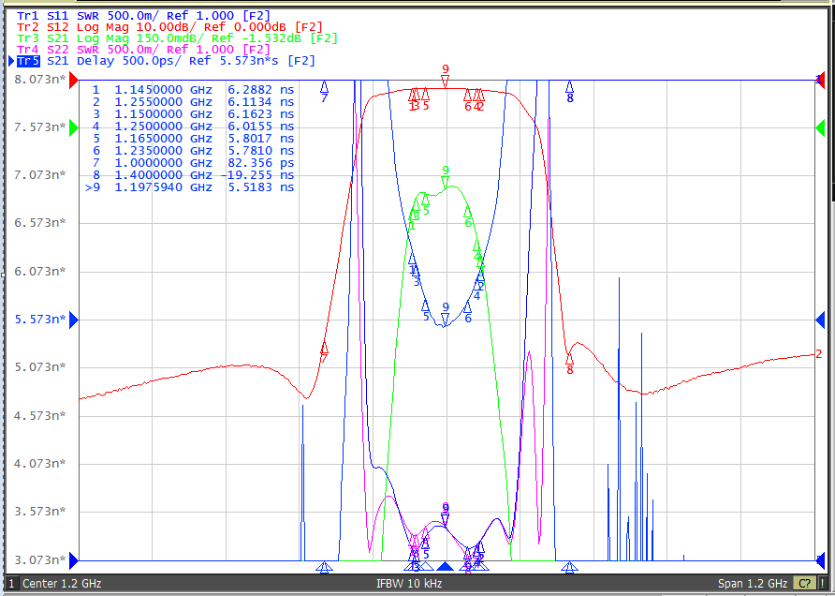Click the Span 1.2 GHz field
835x596 pixels.
[753, 583]
